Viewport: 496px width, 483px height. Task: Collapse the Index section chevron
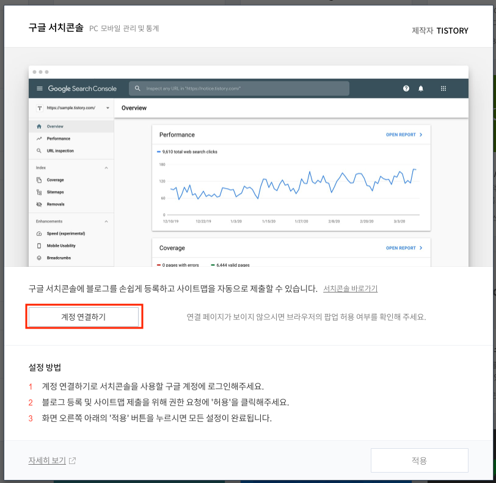tap(106, 168)
